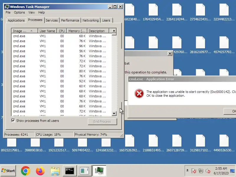The height and width of the screenshot is (177, 236).
Task: Click the Start button
Action: click(x=8, y=171)
